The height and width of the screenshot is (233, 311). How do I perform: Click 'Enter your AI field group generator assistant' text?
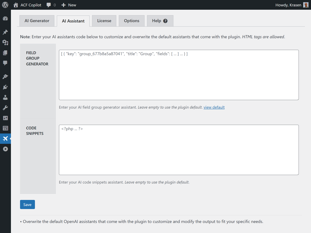click(x=98, y=107)
